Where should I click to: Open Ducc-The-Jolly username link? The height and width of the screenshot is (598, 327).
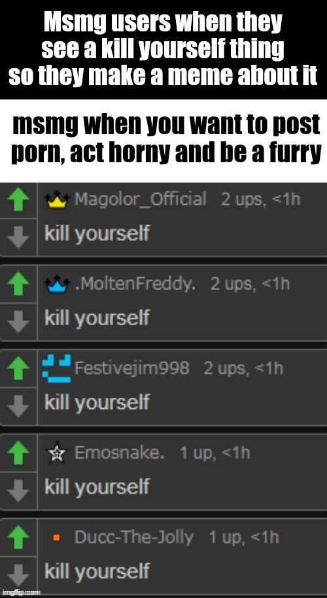click(134, 537)
